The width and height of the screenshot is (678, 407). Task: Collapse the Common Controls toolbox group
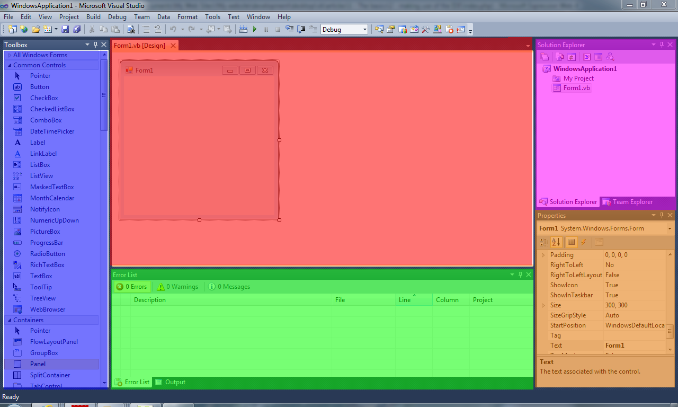[10, 65]
